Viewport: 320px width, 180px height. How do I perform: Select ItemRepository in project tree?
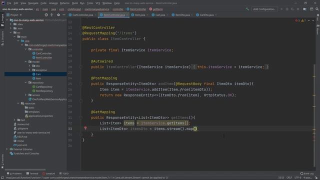pos(42,91)
